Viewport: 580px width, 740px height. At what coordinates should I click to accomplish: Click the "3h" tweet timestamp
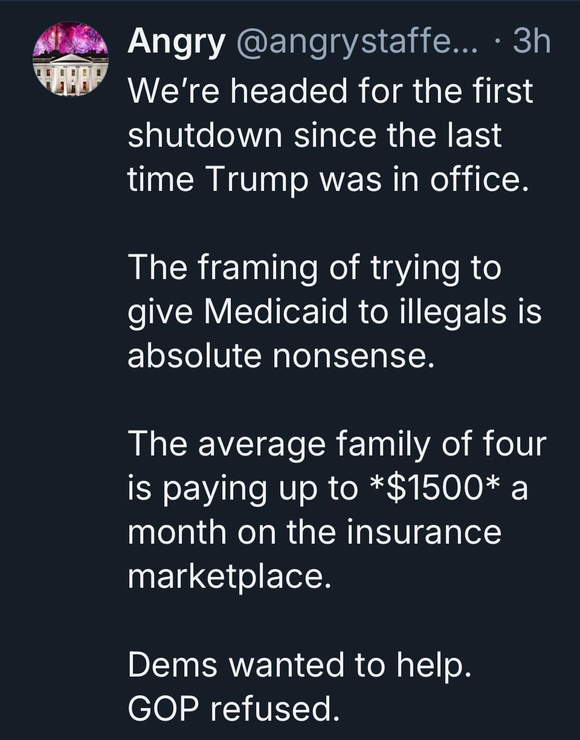[x=532, y=43]
